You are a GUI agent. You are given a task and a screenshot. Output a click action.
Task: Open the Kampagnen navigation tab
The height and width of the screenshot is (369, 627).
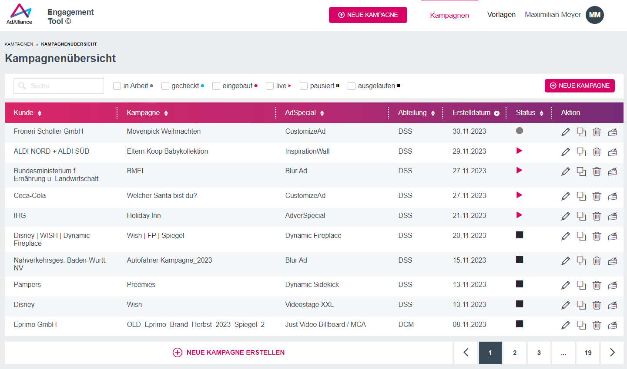point(449,15)
